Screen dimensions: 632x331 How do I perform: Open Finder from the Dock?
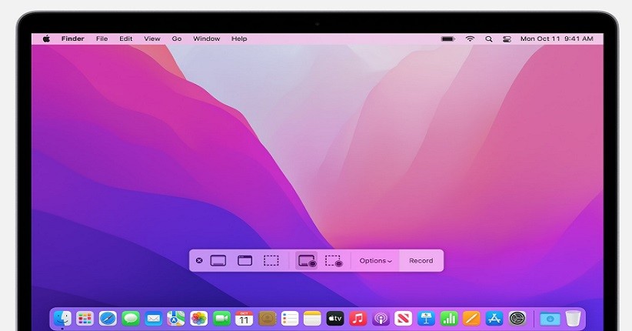[x=62, y=319]
